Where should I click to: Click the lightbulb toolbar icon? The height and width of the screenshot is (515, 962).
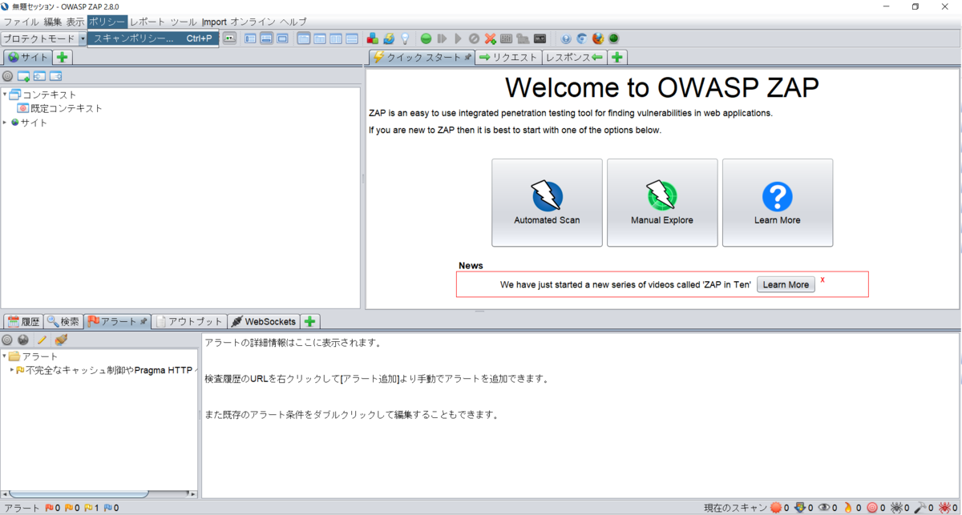[405, 38]
